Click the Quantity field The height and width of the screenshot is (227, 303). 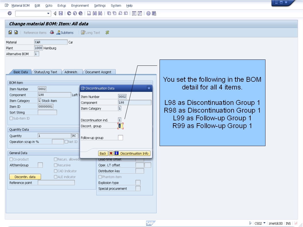pyautogui.click(x=54, y=136)
